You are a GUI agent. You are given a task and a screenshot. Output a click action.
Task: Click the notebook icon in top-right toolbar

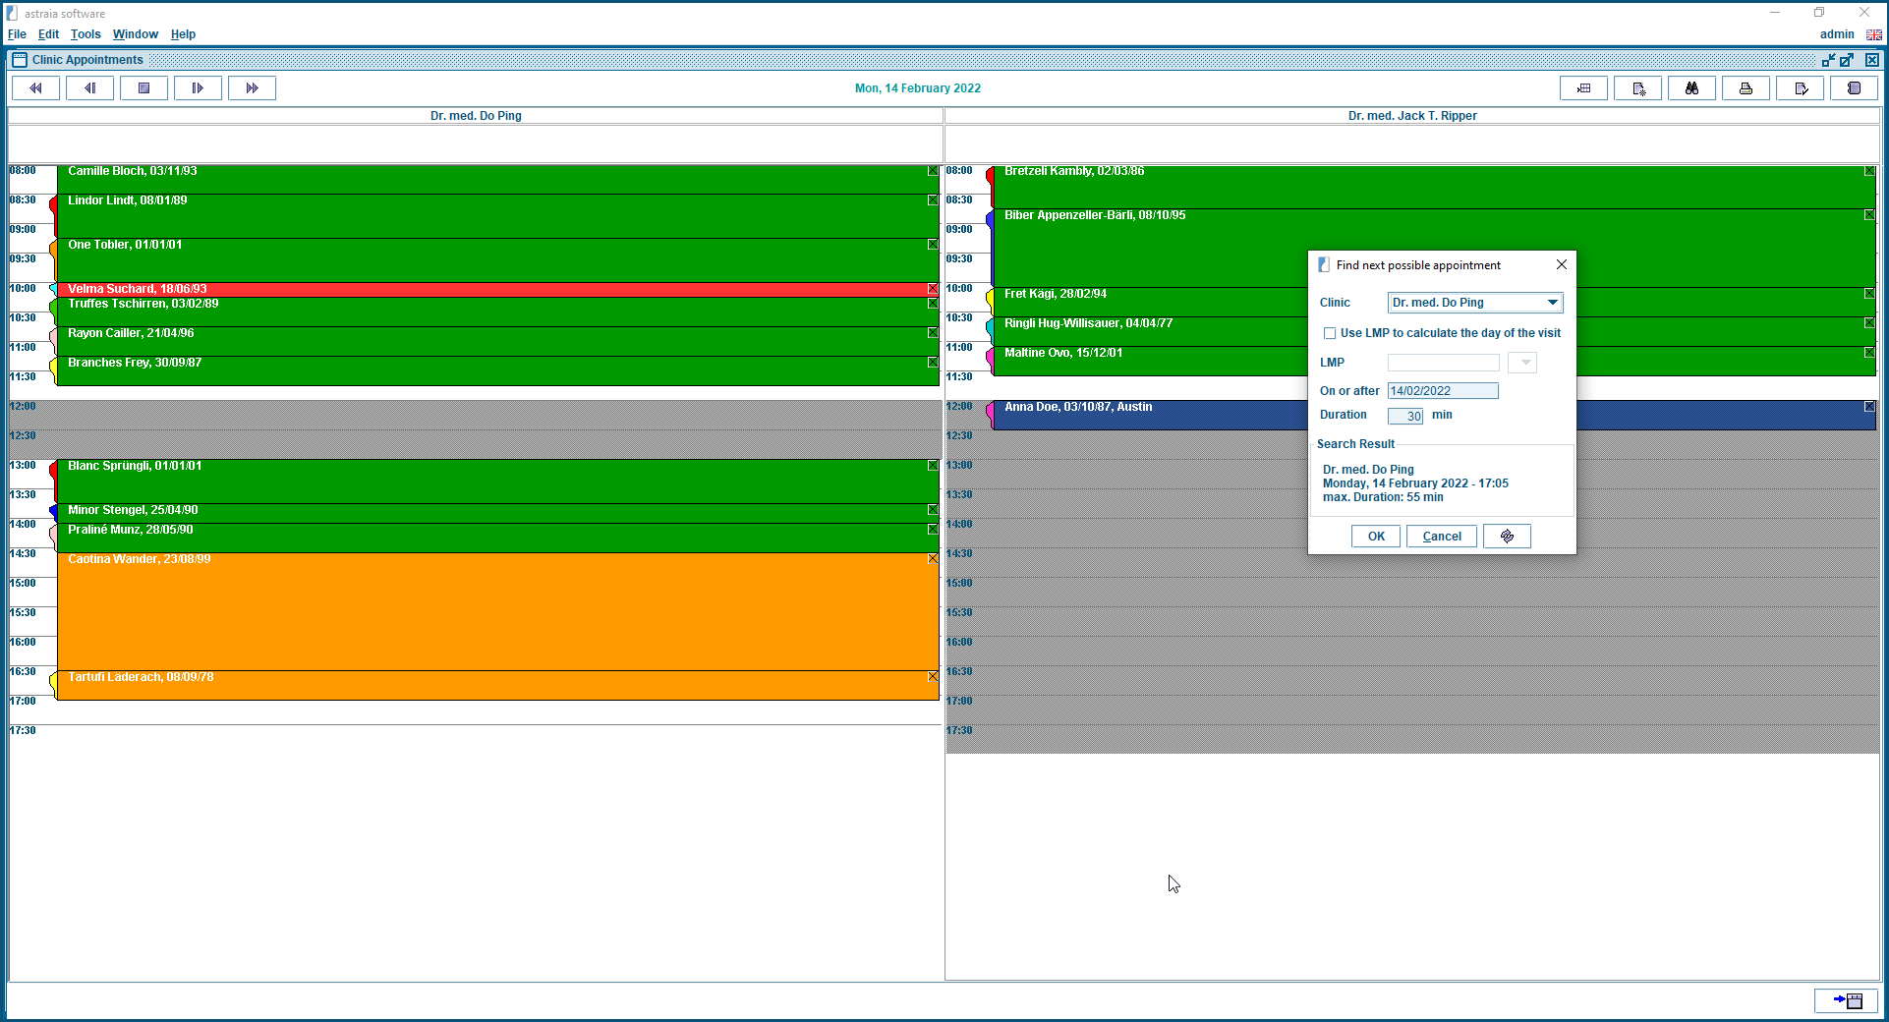click(1854, 88)
